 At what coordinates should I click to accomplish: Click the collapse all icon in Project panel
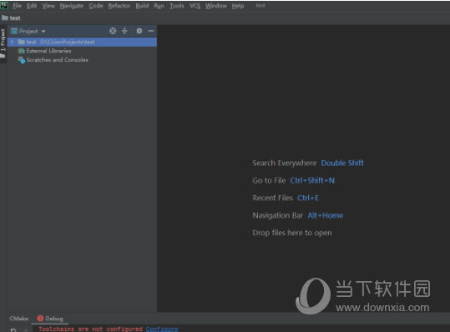tap(124, 31)
